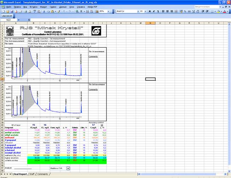This screenshot has width=231, height=178.
Task: Click the Print icon in toolbar
Action: 25,11
